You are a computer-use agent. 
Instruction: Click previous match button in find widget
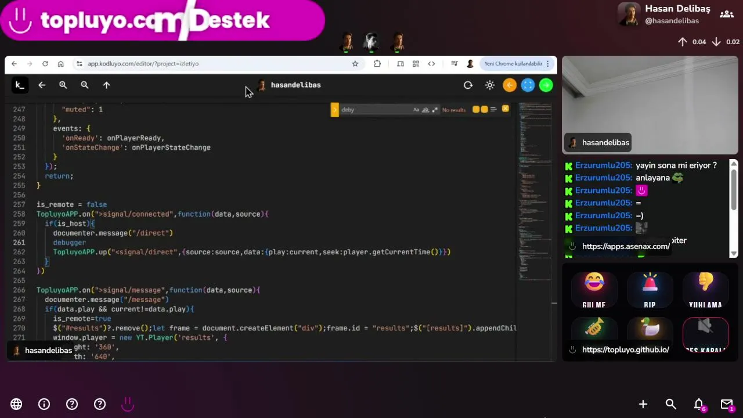(476, 110)
